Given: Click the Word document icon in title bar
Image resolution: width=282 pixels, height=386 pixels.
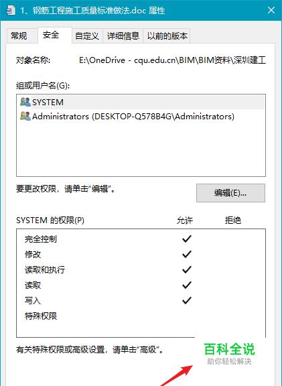Looking at the screenshot, I should coord(11,10).
